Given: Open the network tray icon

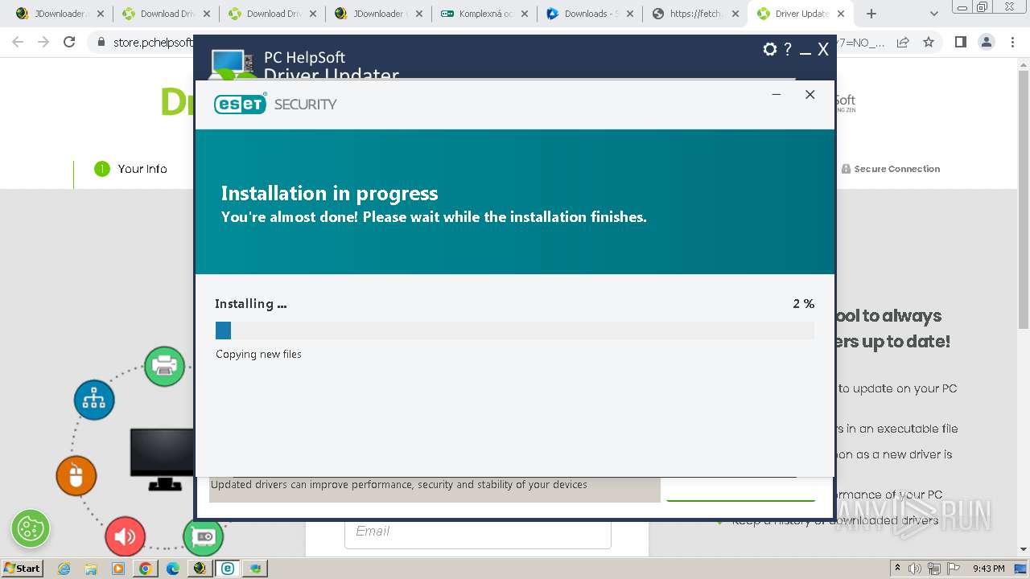Looking at the screenshot, I should (935, 569).
